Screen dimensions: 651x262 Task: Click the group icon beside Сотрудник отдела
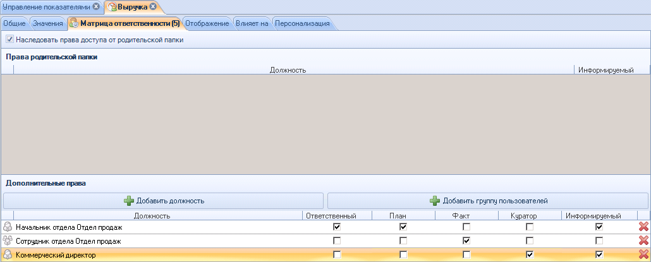(x=8, y=241)
